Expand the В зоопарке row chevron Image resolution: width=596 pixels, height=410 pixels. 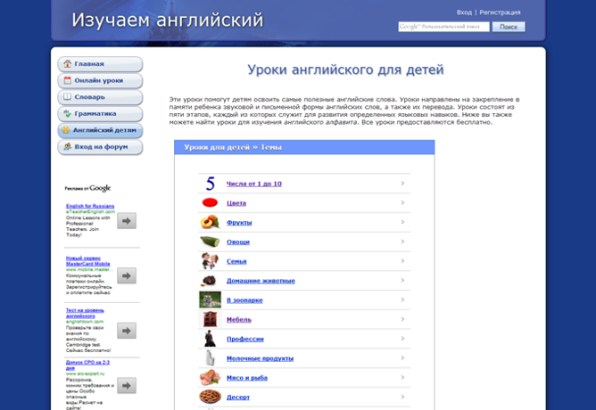click(402, 299)
